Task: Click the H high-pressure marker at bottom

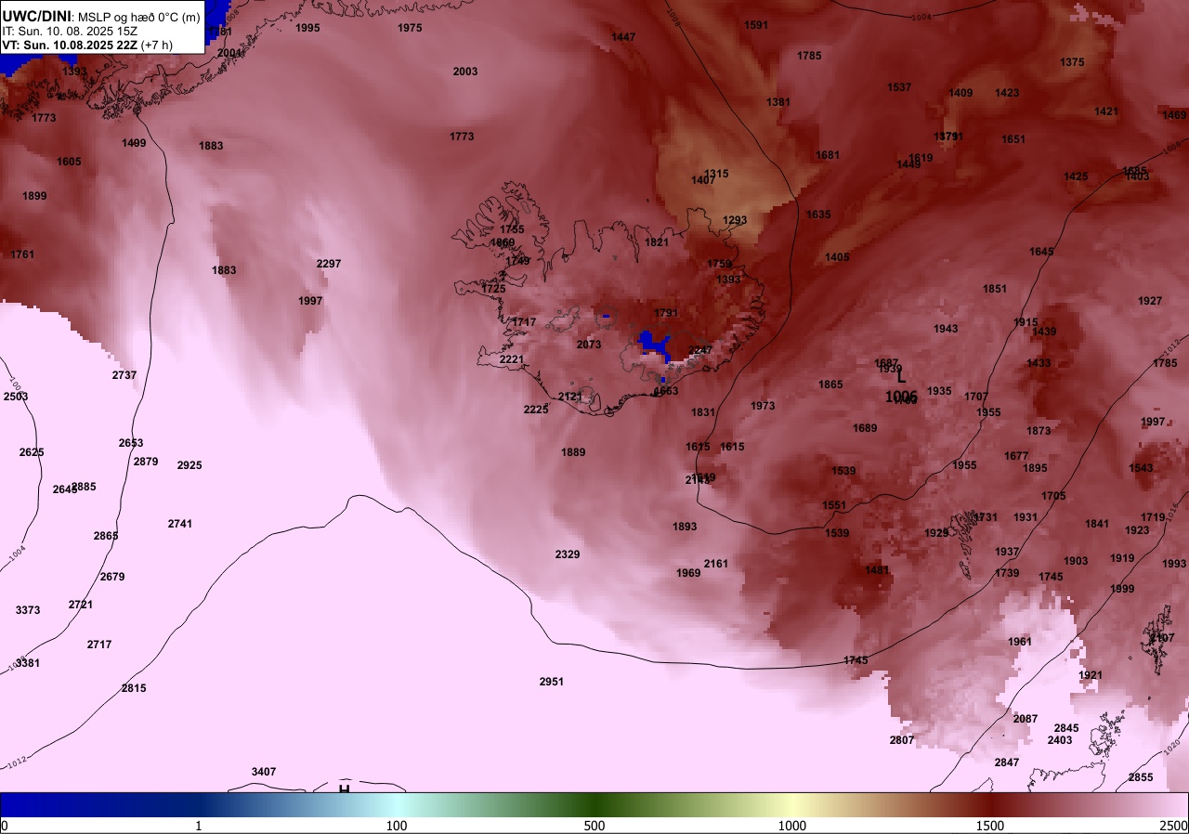Action: (x=344, y=789)
